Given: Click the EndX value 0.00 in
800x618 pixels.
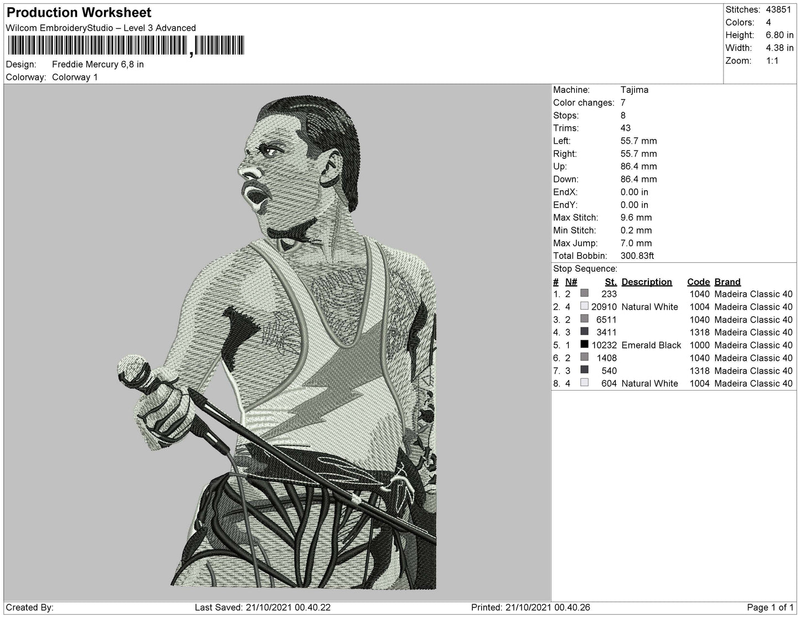Looking at the screenshot, I should 634,191.
